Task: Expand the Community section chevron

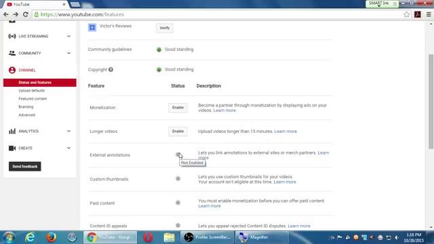Action: coord(68,53)
